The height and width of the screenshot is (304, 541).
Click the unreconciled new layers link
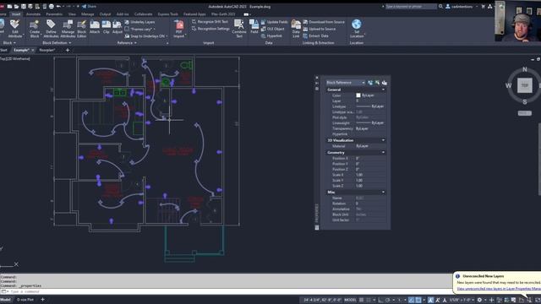(x=499, y=289)
